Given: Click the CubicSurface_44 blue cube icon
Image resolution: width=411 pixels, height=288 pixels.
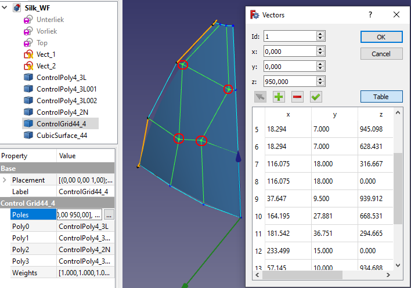Looking at the screenshot, I should [28, 135].
